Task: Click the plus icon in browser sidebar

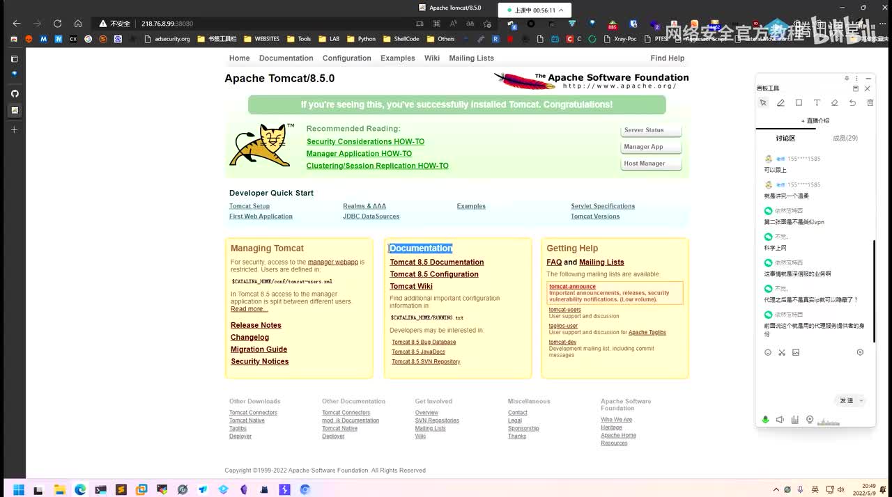Action: 14,129
